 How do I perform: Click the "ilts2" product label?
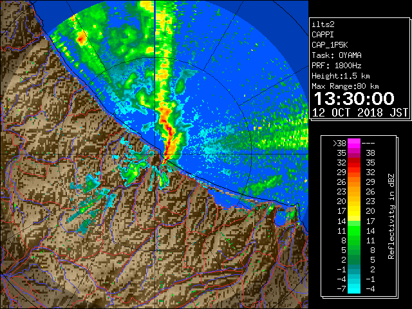[x=323, y=24]
